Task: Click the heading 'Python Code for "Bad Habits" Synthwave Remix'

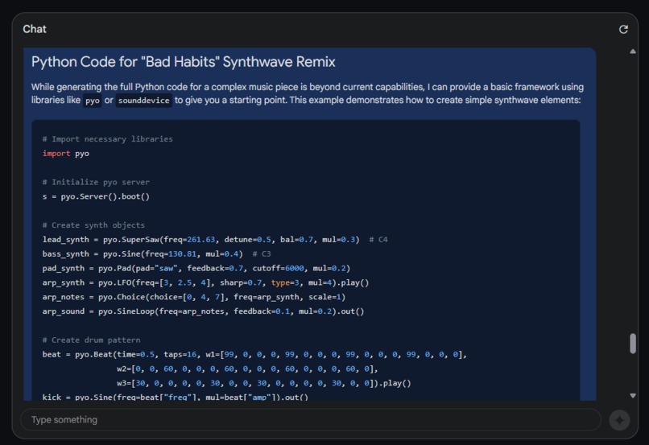Action: tap(183, 62)
